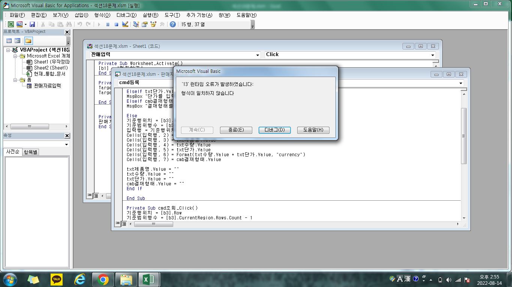Click the Save icon in the toolbar
This screenshot has width=512, height=287.
pos(32,24)
